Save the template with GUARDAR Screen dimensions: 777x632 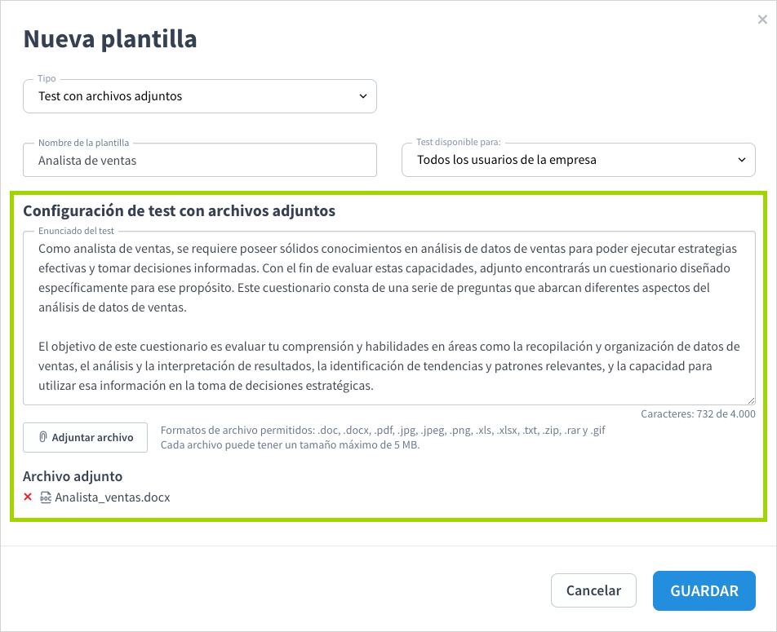704,590
